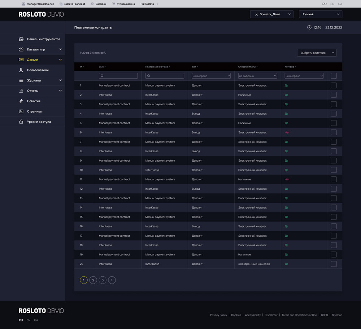Click the Пользователи user icon
The height and width of the screenshot is (329, 361).
click(x=21, y=70)
